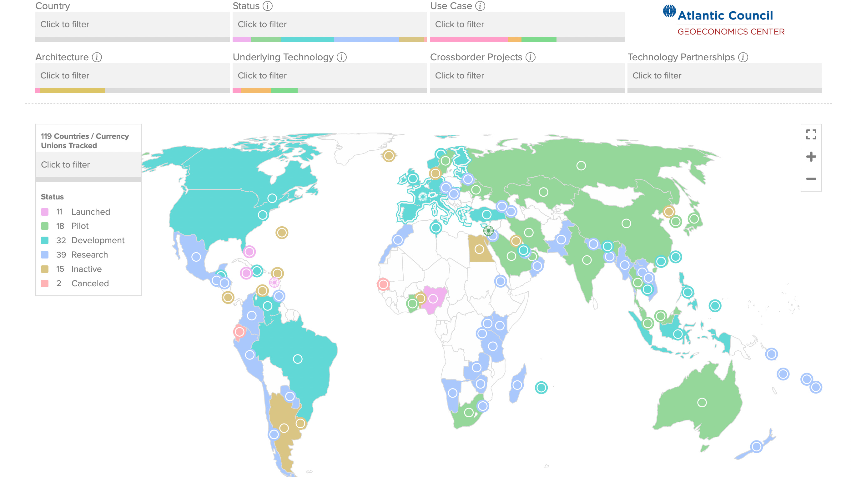Click the Architecture info icon

97,57
